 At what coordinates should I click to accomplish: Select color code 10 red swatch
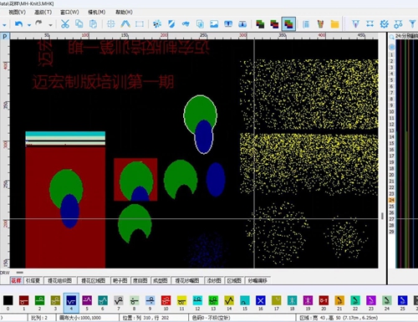coord(166,300)
